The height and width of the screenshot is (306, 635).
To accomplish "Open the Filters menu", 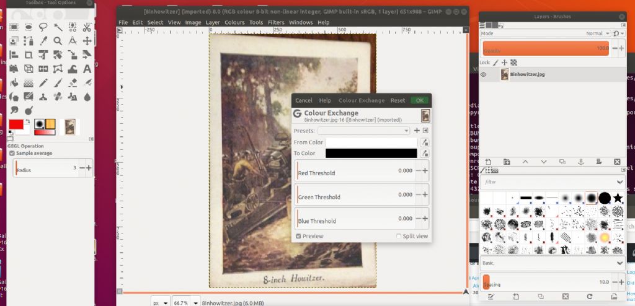I will pyautogui.click(x=276, y=22).
